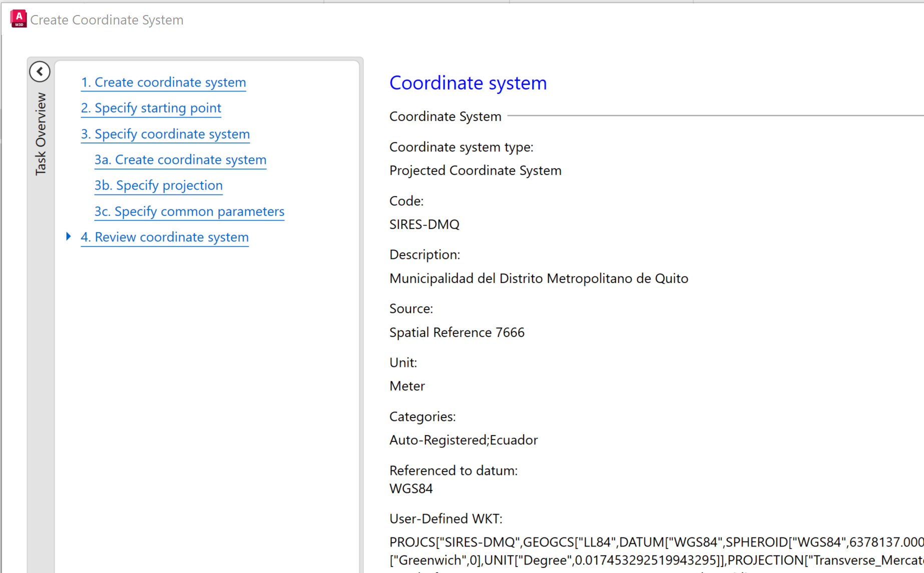Select the Projected Coordinate System type text
Screen dimensions: 924x573
click(476, 170)
